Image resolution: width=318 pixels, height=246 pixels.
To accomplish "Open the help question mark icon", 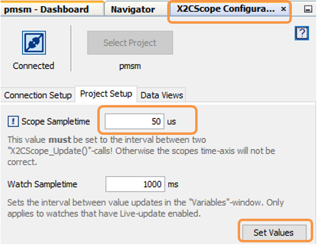I will [302, 33].
